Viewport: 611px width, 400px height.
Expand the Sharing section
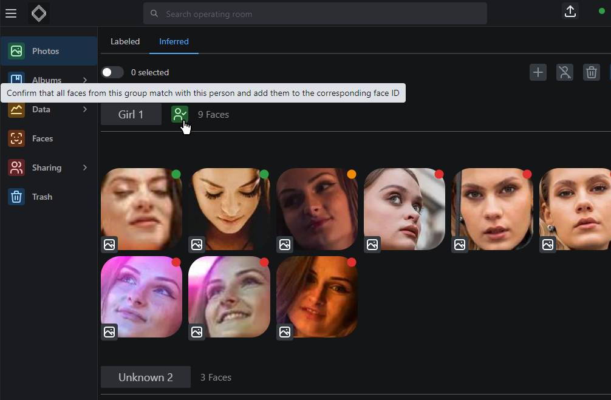point(46,168)
